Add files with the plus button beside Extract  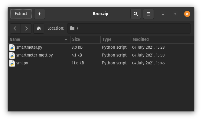[x=40, y=14]
